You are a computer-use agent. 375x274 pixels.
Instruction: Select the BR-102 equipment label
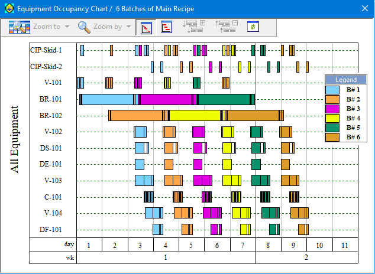click(51, 116)
